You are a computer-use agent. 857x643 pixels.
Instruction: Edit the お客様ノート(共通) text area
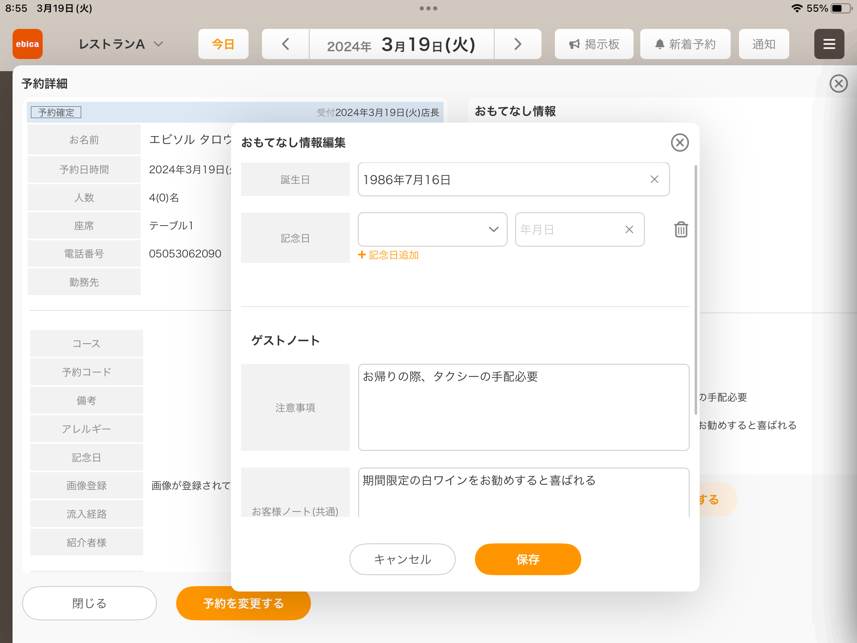(x=523, y=492)
